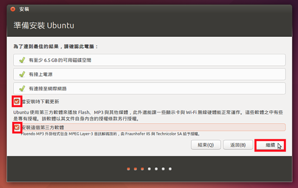The width and height of the screenshot is (298, 188).
Task: Click the 為了達到最佳的結果 instruction text
Action: 56,46
